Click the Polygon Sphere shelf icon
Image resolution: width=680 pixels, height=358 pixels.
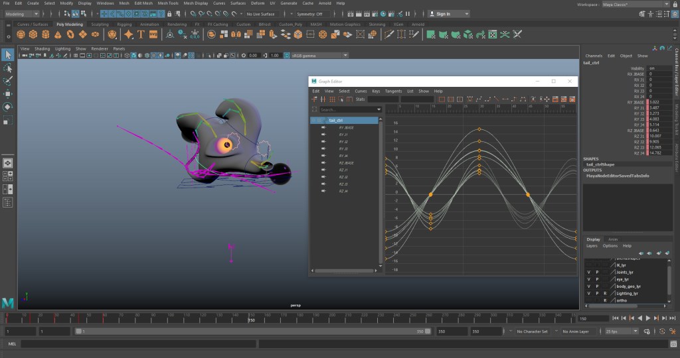click(x=22, y=34)
